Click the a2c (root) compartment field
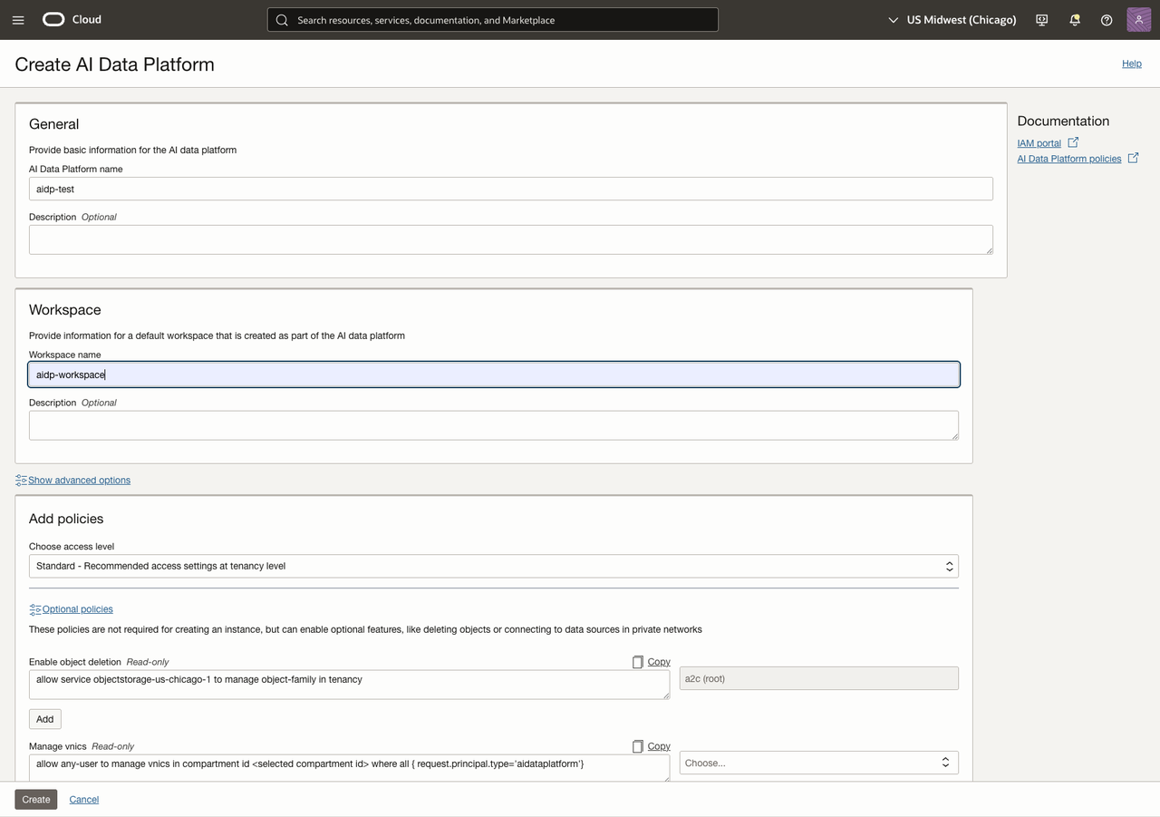 click(818, 678)
